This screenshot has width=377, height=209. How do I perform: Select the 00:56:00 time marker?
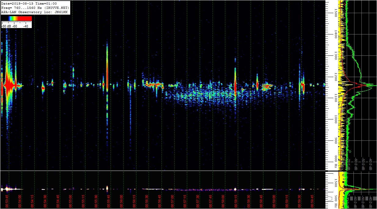121,201
